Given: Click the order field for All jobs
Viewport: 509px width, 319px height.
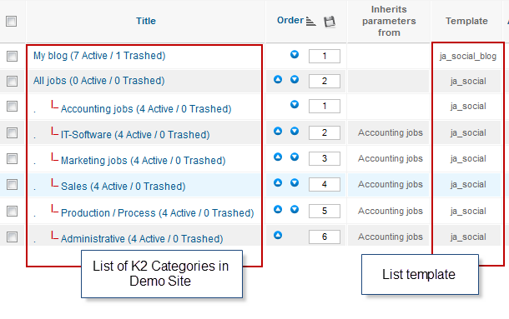Looking at the screenshot, I should pos(325,81).
